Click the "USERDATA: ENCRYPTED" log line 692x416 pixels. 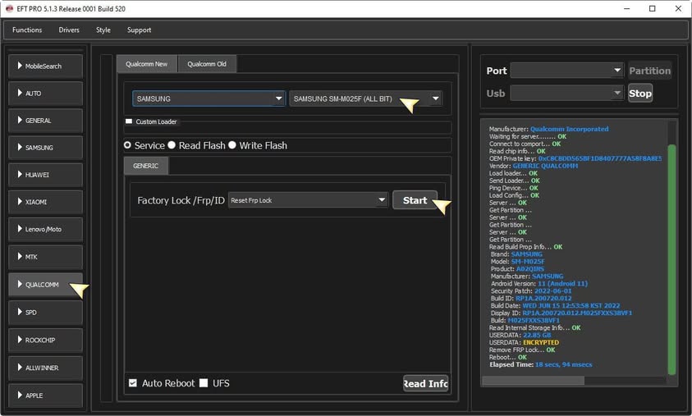pos(524,342)
